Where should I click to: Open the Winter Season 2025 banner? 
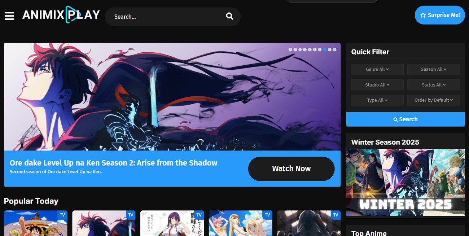click(405, 182)
